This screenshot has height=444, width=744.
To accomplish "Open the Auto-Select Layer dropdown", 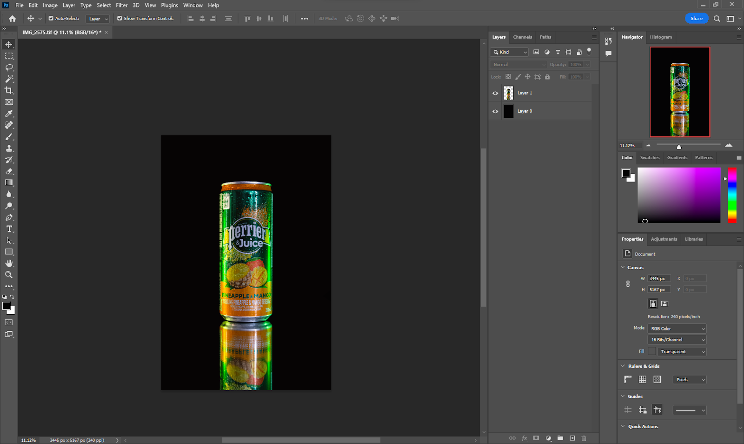I will [x=98, y=19].
